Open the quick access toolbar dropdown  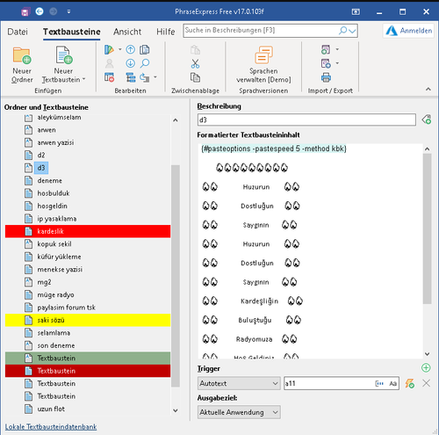pos(68,11)
